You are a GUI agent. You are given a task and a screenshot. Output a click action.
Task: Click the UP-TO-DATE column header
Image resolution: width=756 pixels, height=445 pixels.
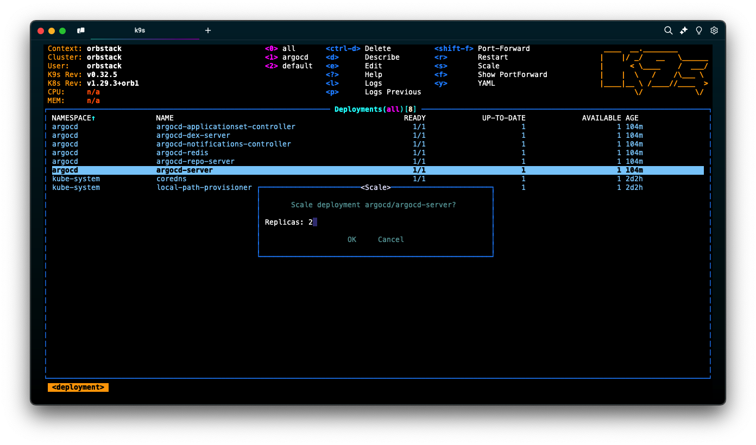point(504,118)
